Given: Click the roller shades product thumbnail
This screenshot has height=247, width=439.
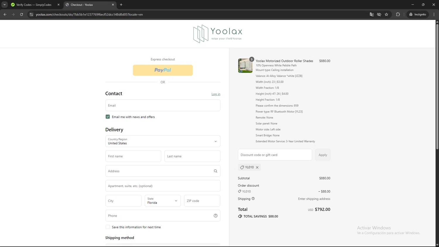Looking at the screenshot, I should pyautogui.click(x=245, y=66).
